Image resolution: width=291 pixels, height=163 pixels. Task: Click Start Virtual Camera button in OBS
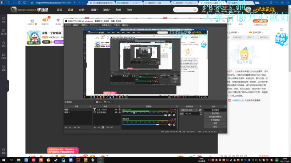215,117
